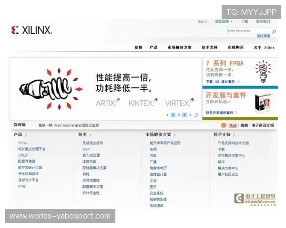The image size is (286, 228).
Task: Click the development kit box image
Action: pyautogui.click(x=263, y=103)
